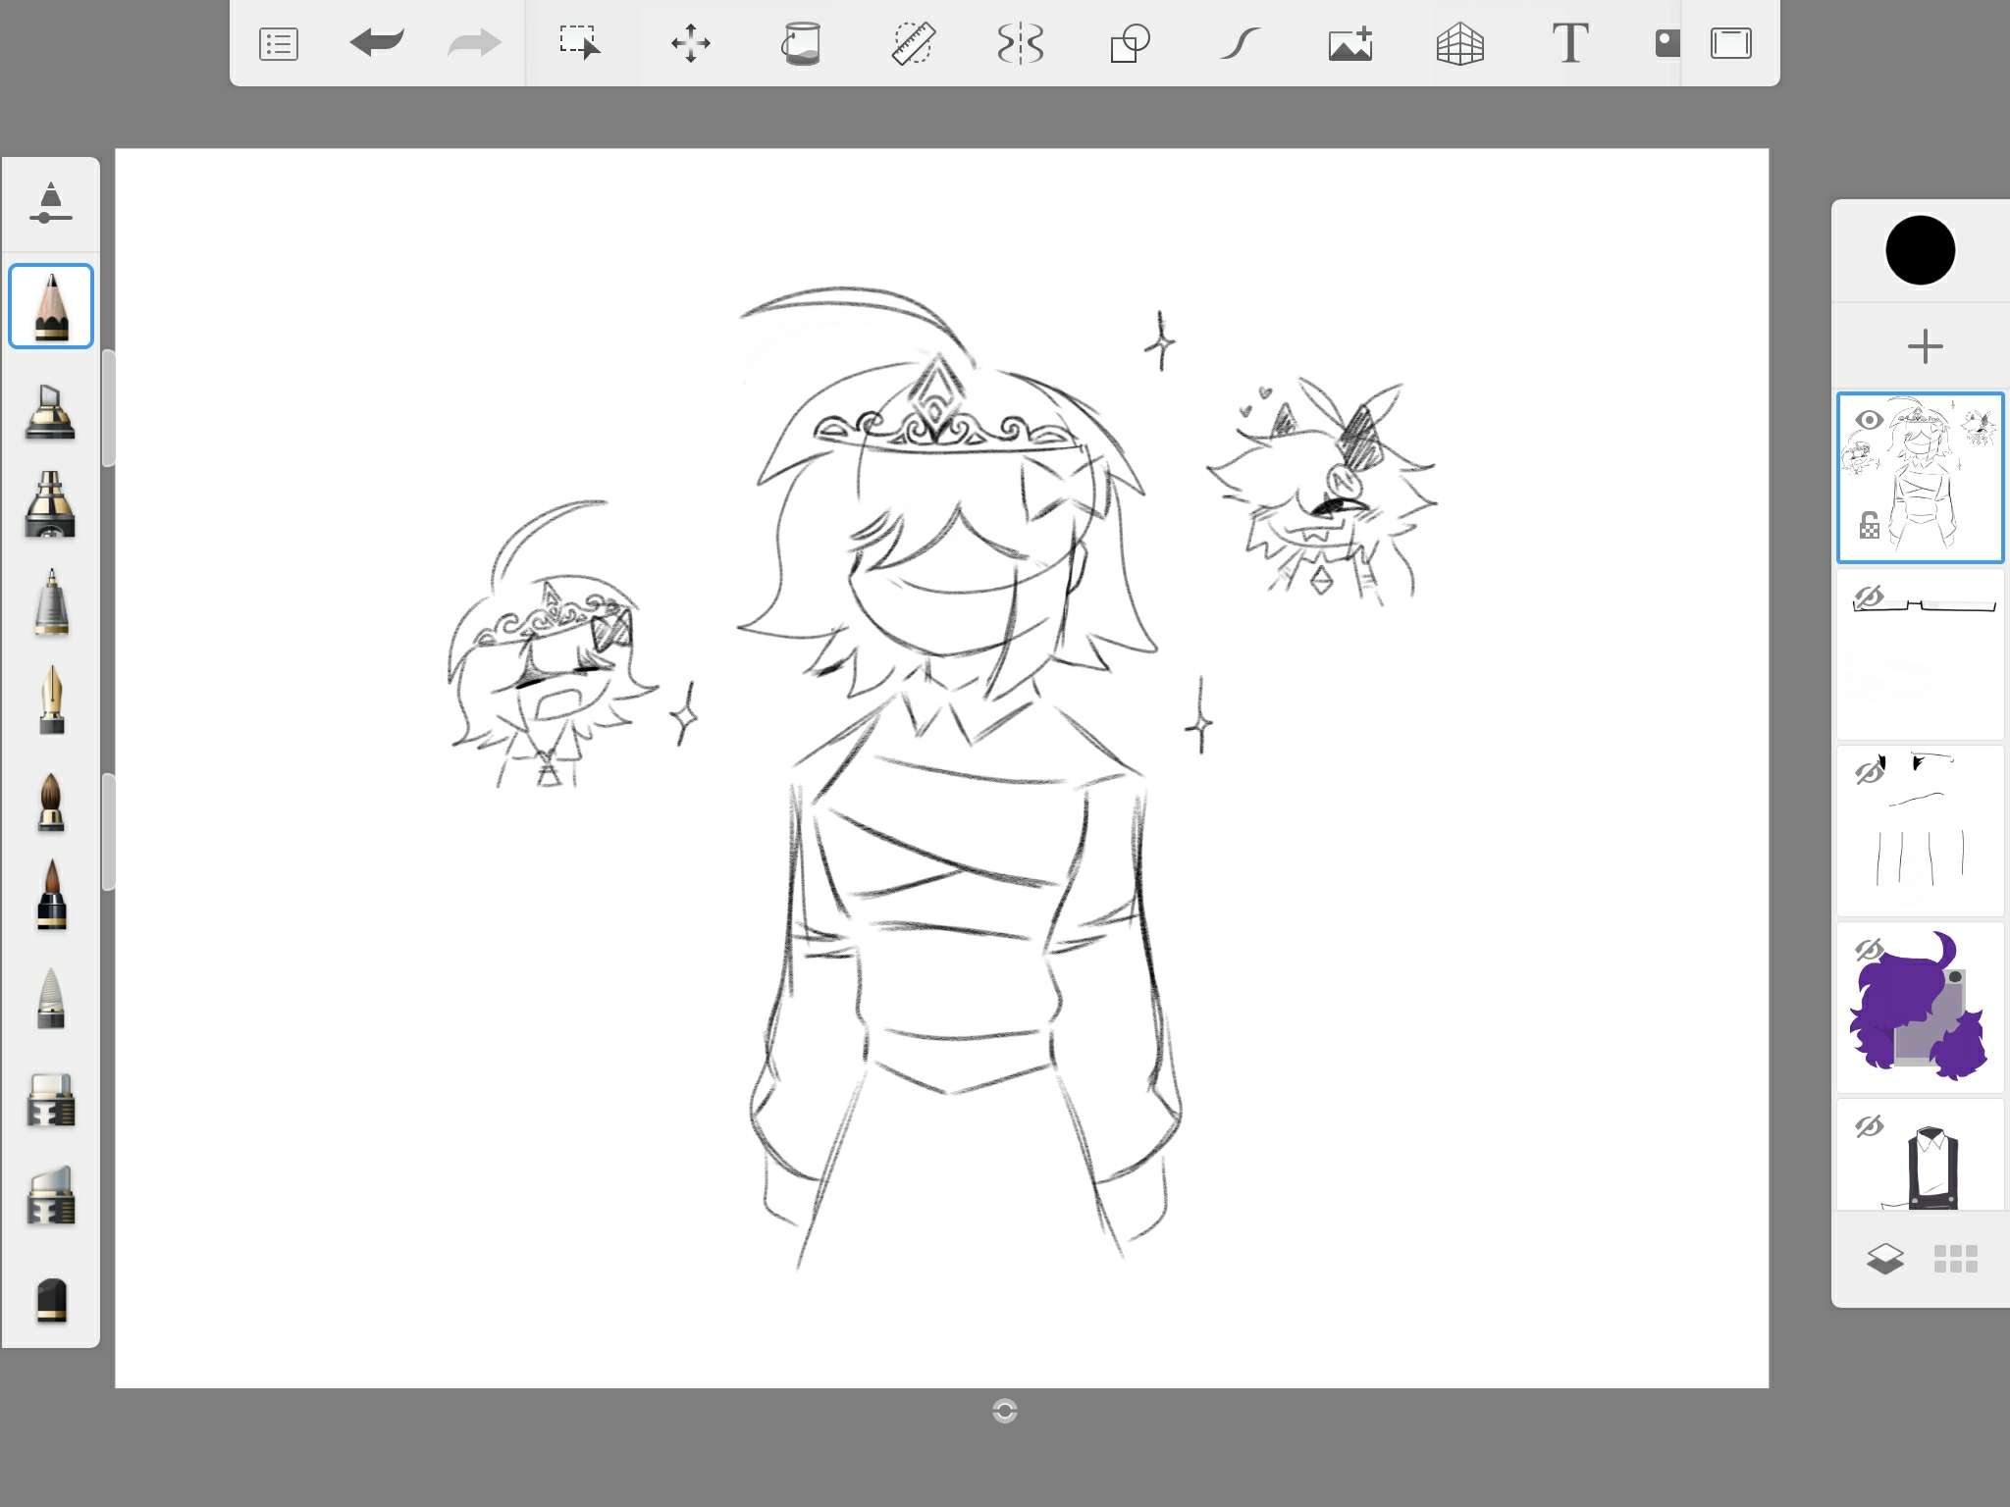Show the hidden vest outfit layer

click(x=1869, y=1126)
